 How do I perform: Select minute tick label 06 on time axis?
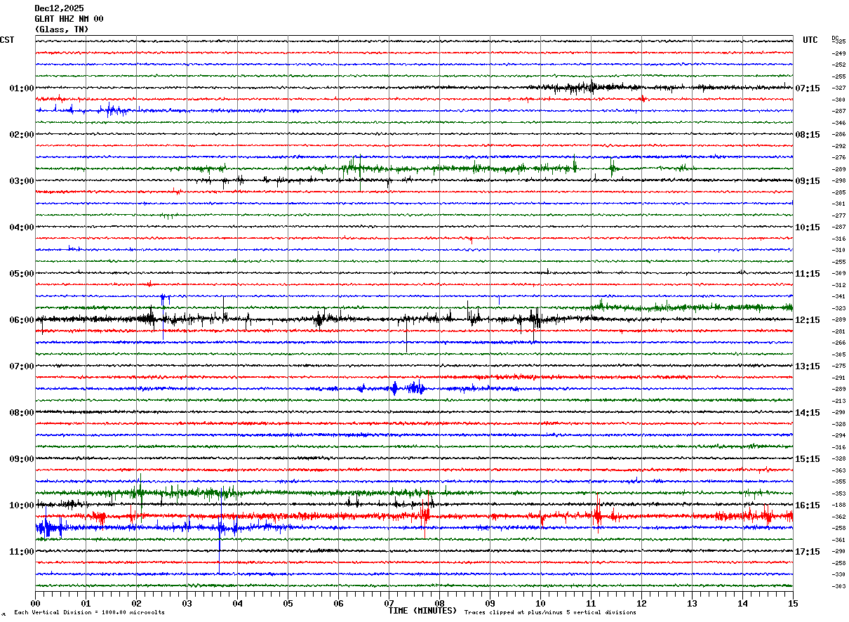click(338, 603)
